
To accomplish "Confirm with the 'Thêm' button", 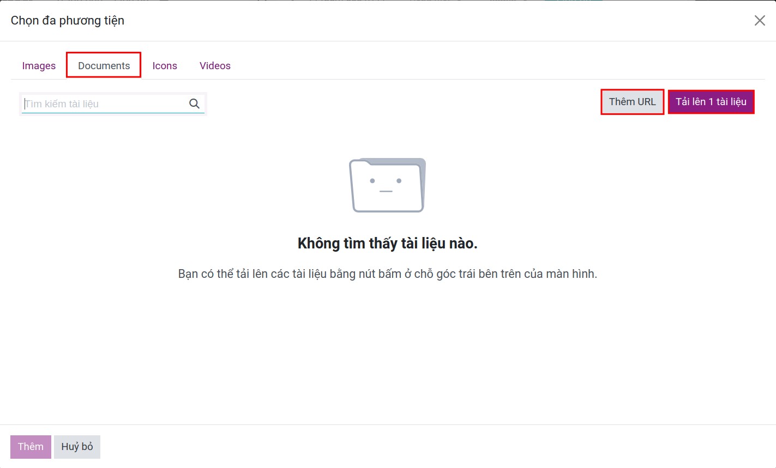I will (x=31, y=447).
